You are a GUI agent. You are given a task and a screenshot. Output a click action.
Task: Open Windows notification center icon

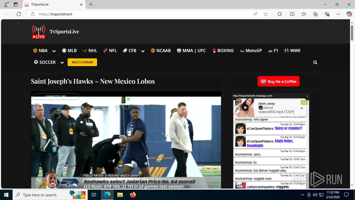coord(346,195)
